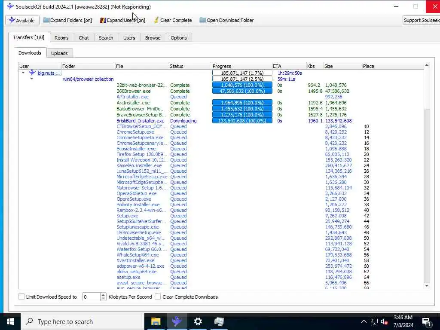Screen dimensions: 440x330
Task: Sort by the User column header
Action: point(40,66)
